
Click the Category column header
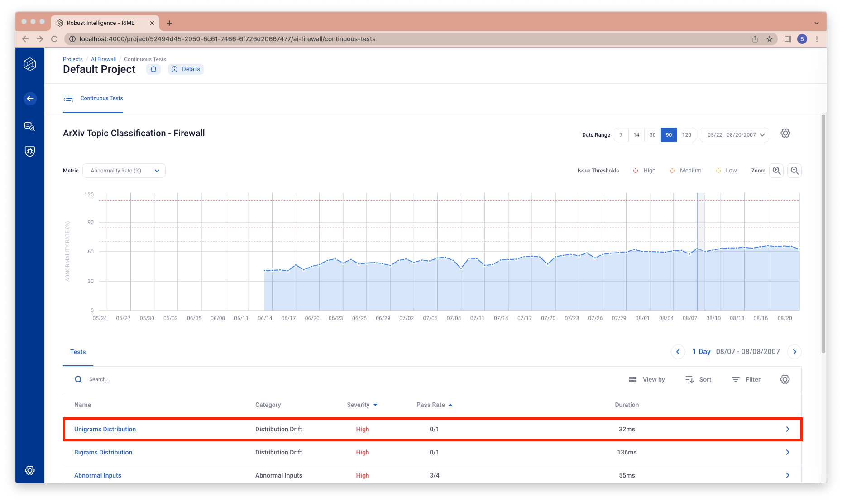tap(268, 405)
